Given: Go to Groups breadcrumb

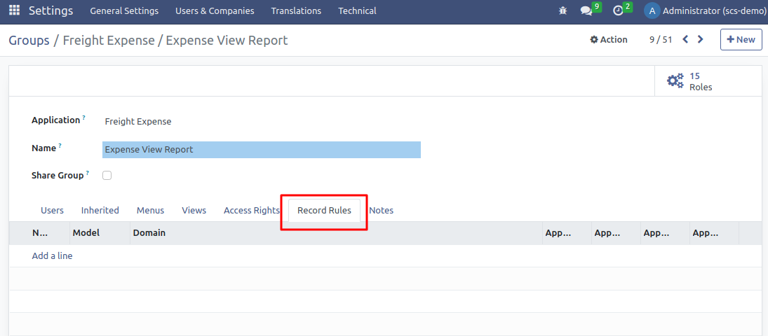Looking at the screenshot, I should pyautogui.click(x=29, y=40).
